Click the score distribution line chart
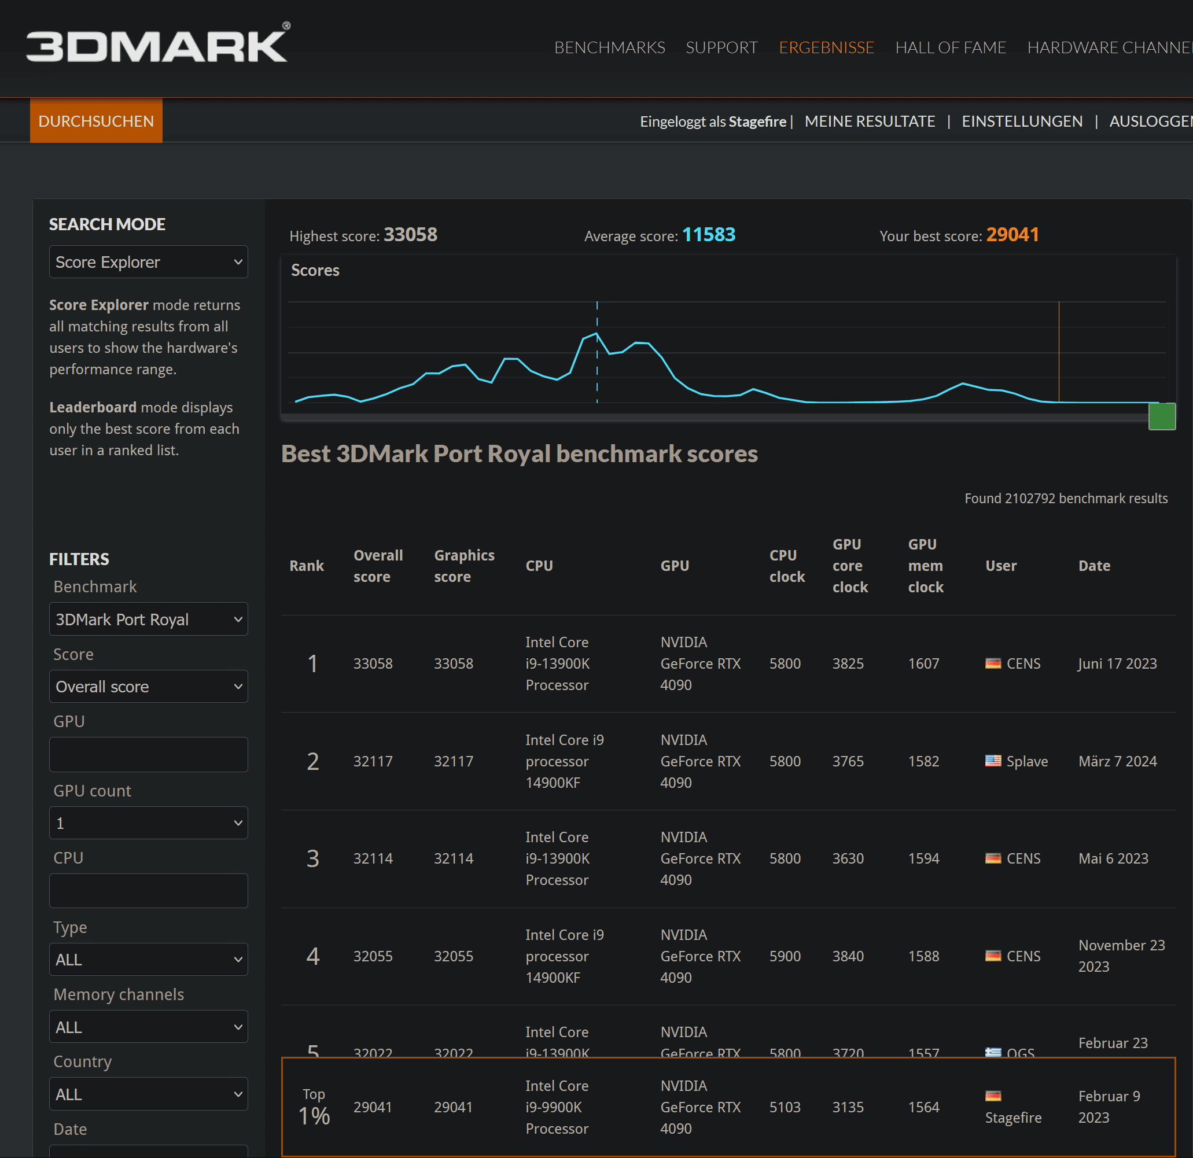Image resolution: width=1193 pixels, height=1158 pixels. pos(727,353)
